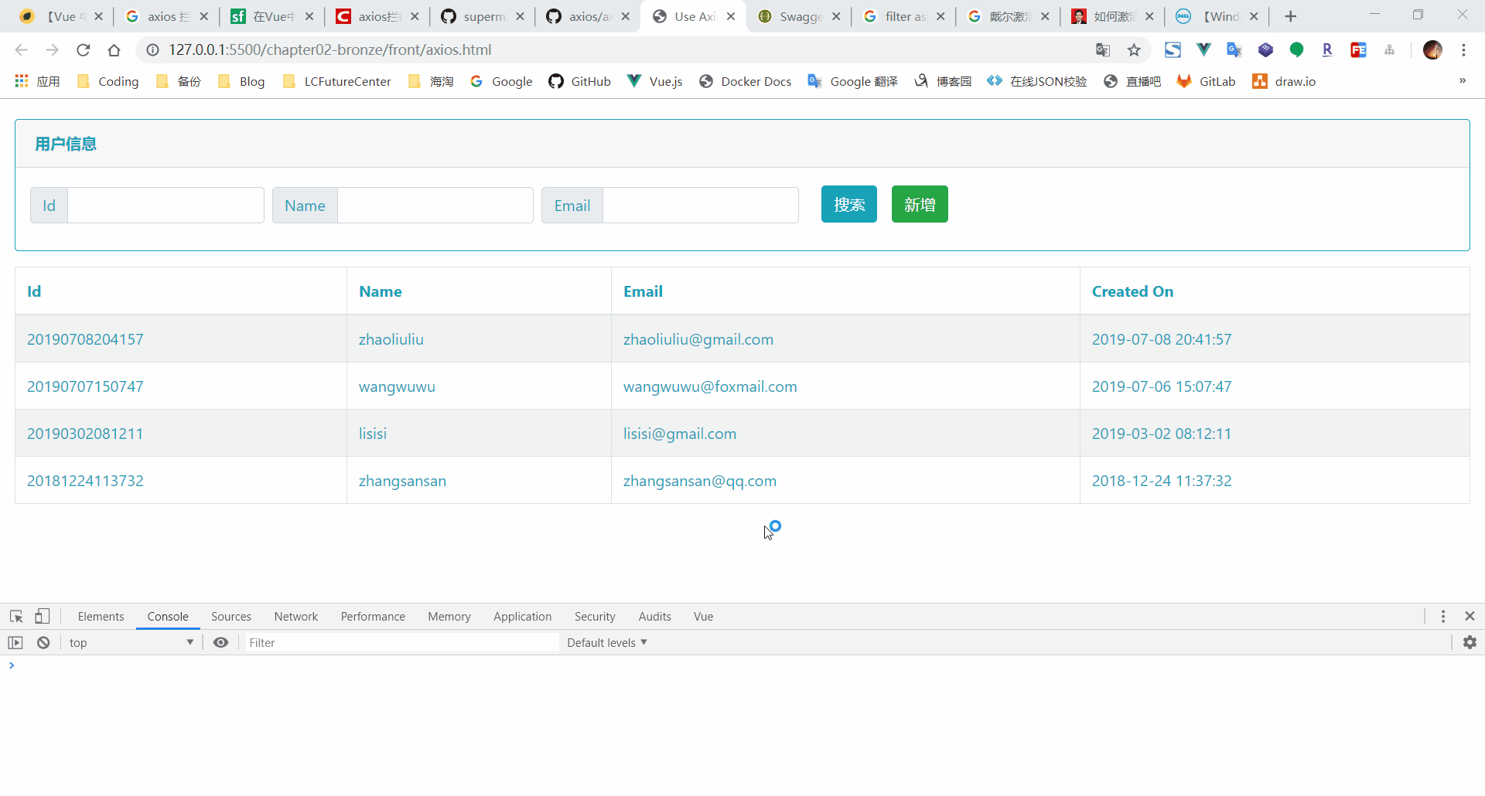Viewport: 1485px width, 796px height.
Task: Expand the Default levels dropdown
Action: point(607,643)
